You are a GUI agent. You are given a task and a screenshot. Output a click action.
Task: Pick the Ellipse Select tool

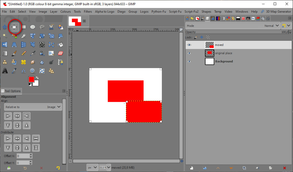[33, 27]
